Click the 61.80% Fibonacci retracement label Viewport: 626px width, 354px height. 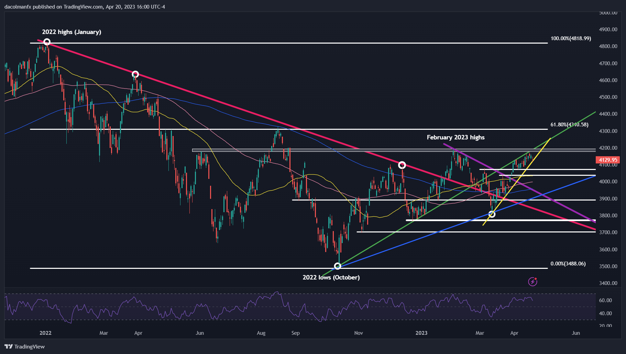pos(569,125)
